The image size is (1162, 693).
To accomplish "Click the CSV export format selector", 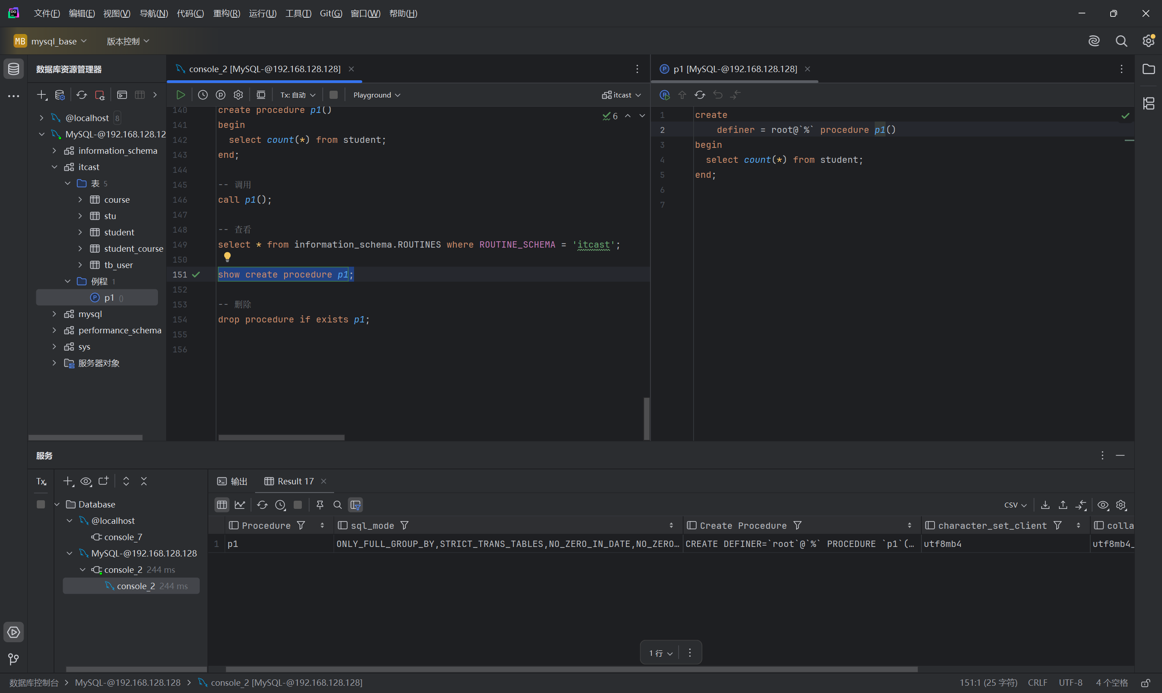I will 1015,505.
